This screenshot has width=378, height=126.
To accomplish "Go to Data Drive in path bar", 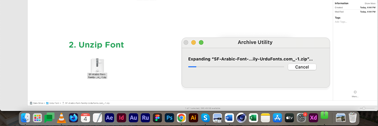I will [37, 103].
